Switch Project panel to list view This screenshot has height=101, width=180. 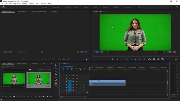click(x=6, y=97)
